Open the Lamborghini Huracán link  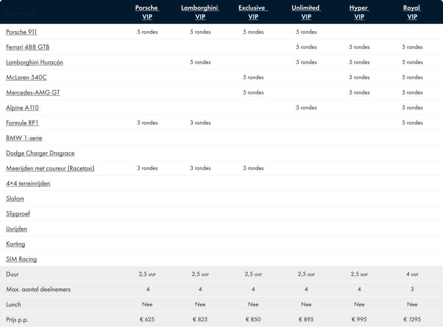pos(35,62)
